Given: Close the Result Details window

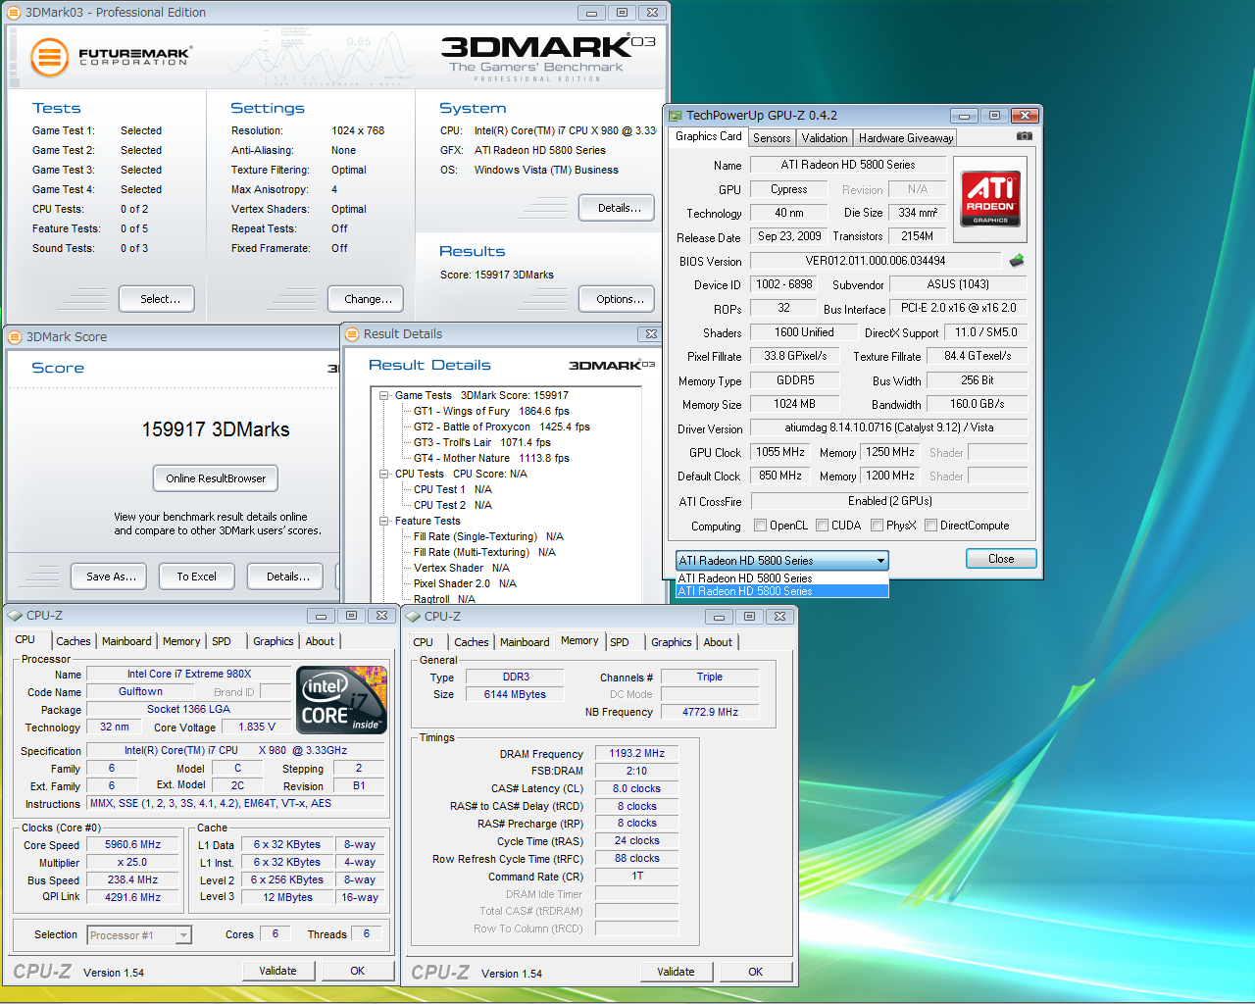Looking at the screenshot, I should pyautogui.click(x=651, y=334).
